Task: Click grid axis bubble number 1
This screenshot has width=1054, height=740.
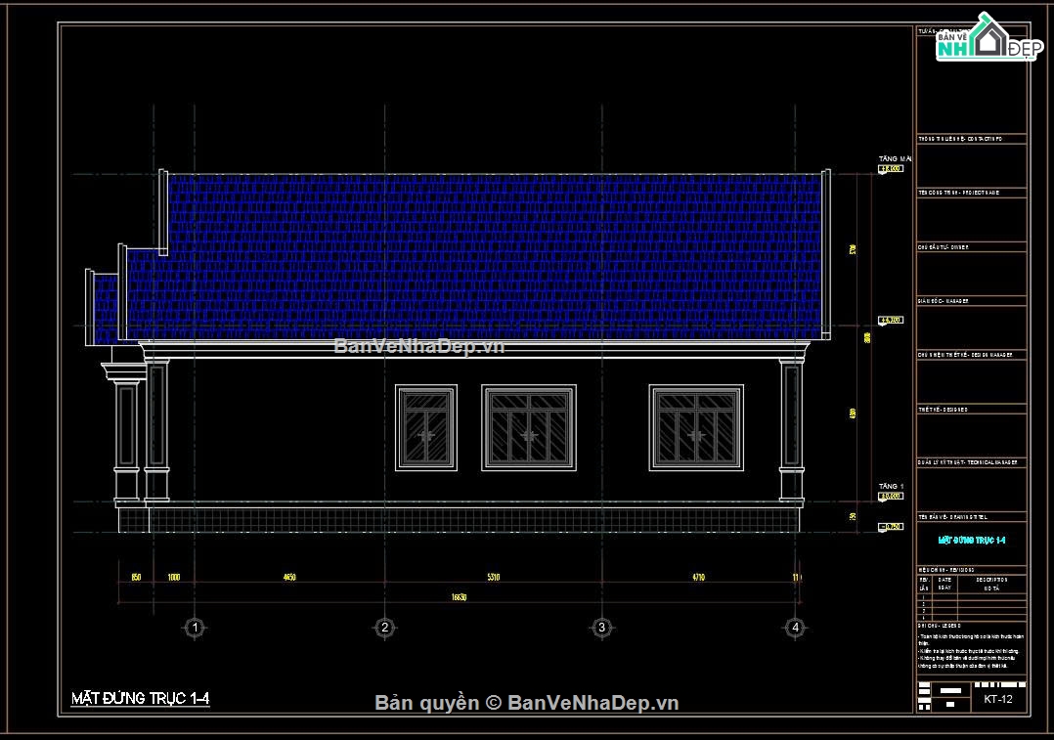Action: pyautogui.click(x=196, y=627)
